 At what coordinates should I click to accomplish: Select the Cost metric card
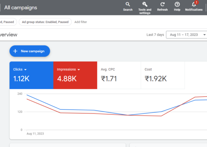point(163,75)
